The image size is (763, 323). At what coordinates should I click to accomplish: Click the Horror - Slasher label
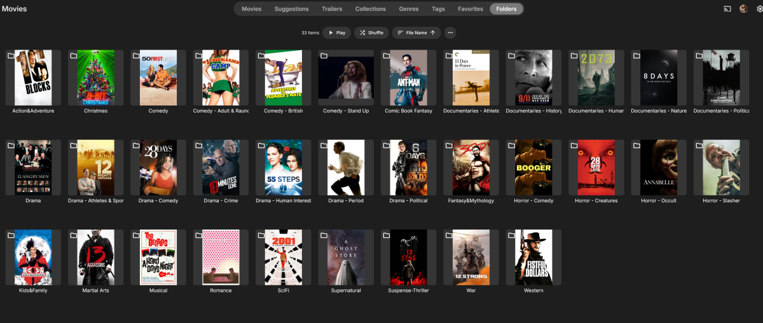click(722, 201)
